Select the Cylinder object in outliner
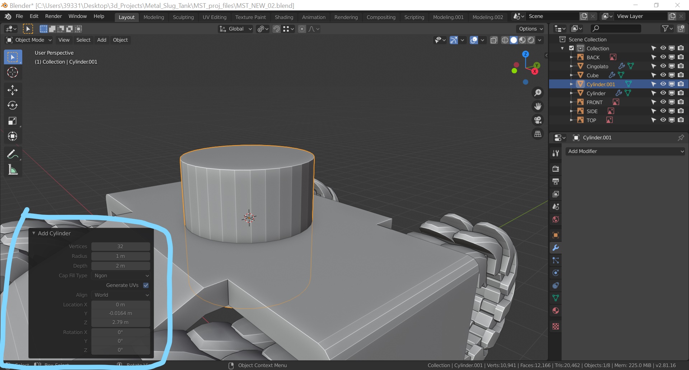Viewport: 689px width, 370px height. point(596,93)
